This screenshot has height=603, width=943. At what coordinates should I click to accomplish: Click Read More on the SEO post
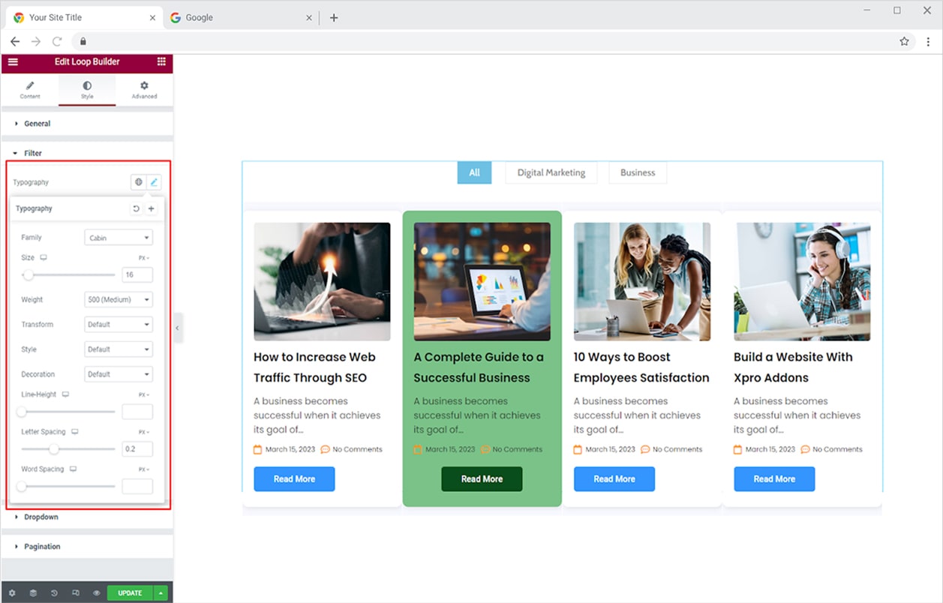[x=294, y=478]
